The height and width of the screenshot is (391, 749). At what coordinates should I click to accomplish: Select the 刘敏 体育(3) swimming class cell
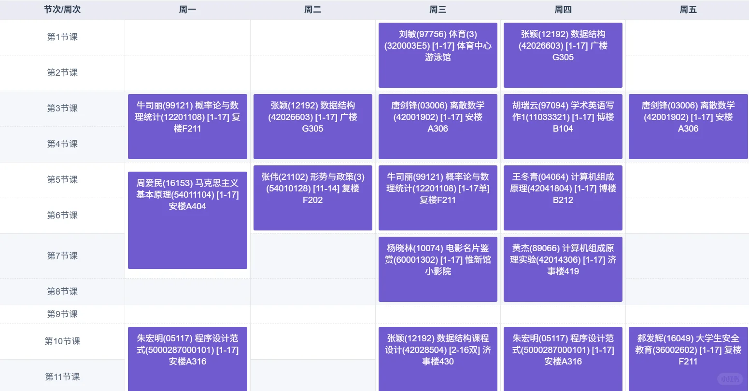pos(438,54)
